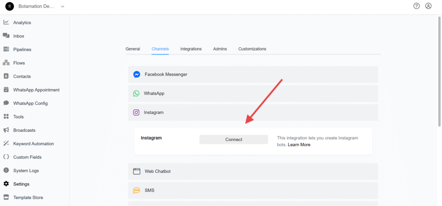The width and height of the screenshot is (442, 206).
Task: Click the Botamation De... workspace name
Action: click(36, 6)
